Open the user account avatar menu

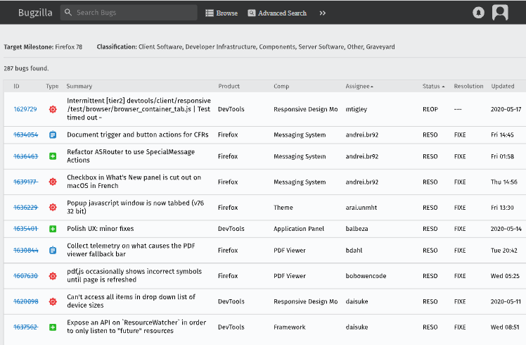tap(500, 13)
